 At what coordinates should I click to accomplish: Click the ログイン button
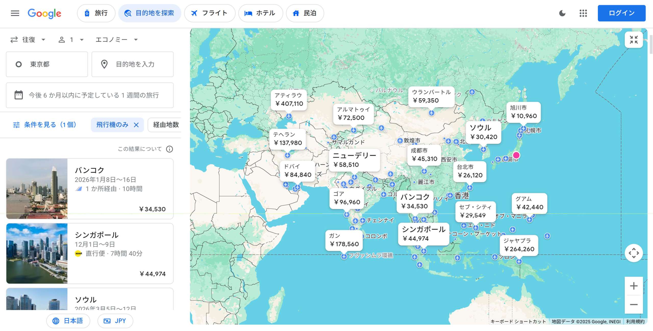621,13
